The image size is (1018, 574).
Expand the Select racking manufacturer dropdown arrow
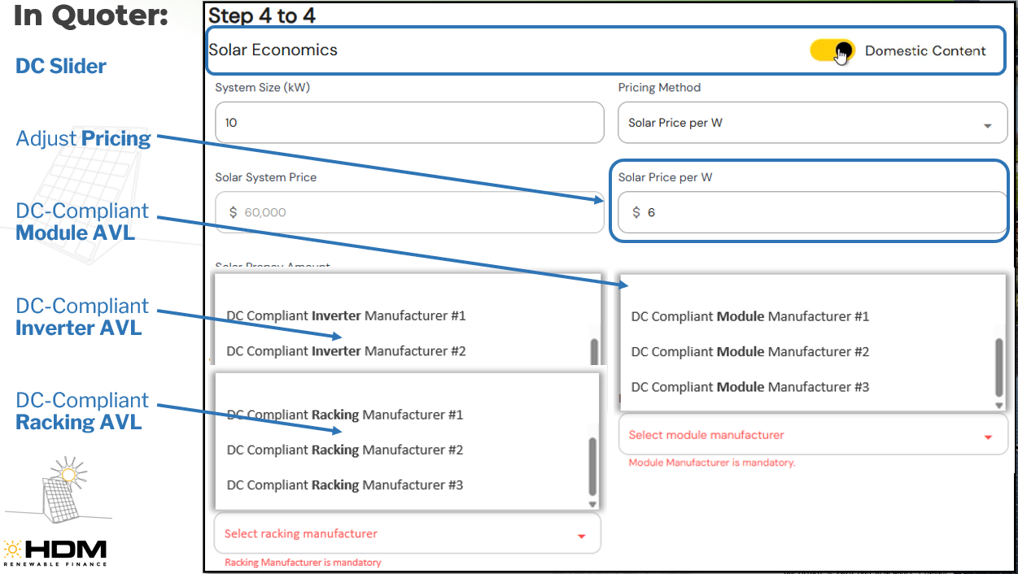pos(581,536)
